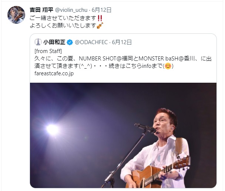Image resolution: width=225 pixels, height=191 pixels.
Task: Click the 吉田 翔平 display name
Action: 41,10
